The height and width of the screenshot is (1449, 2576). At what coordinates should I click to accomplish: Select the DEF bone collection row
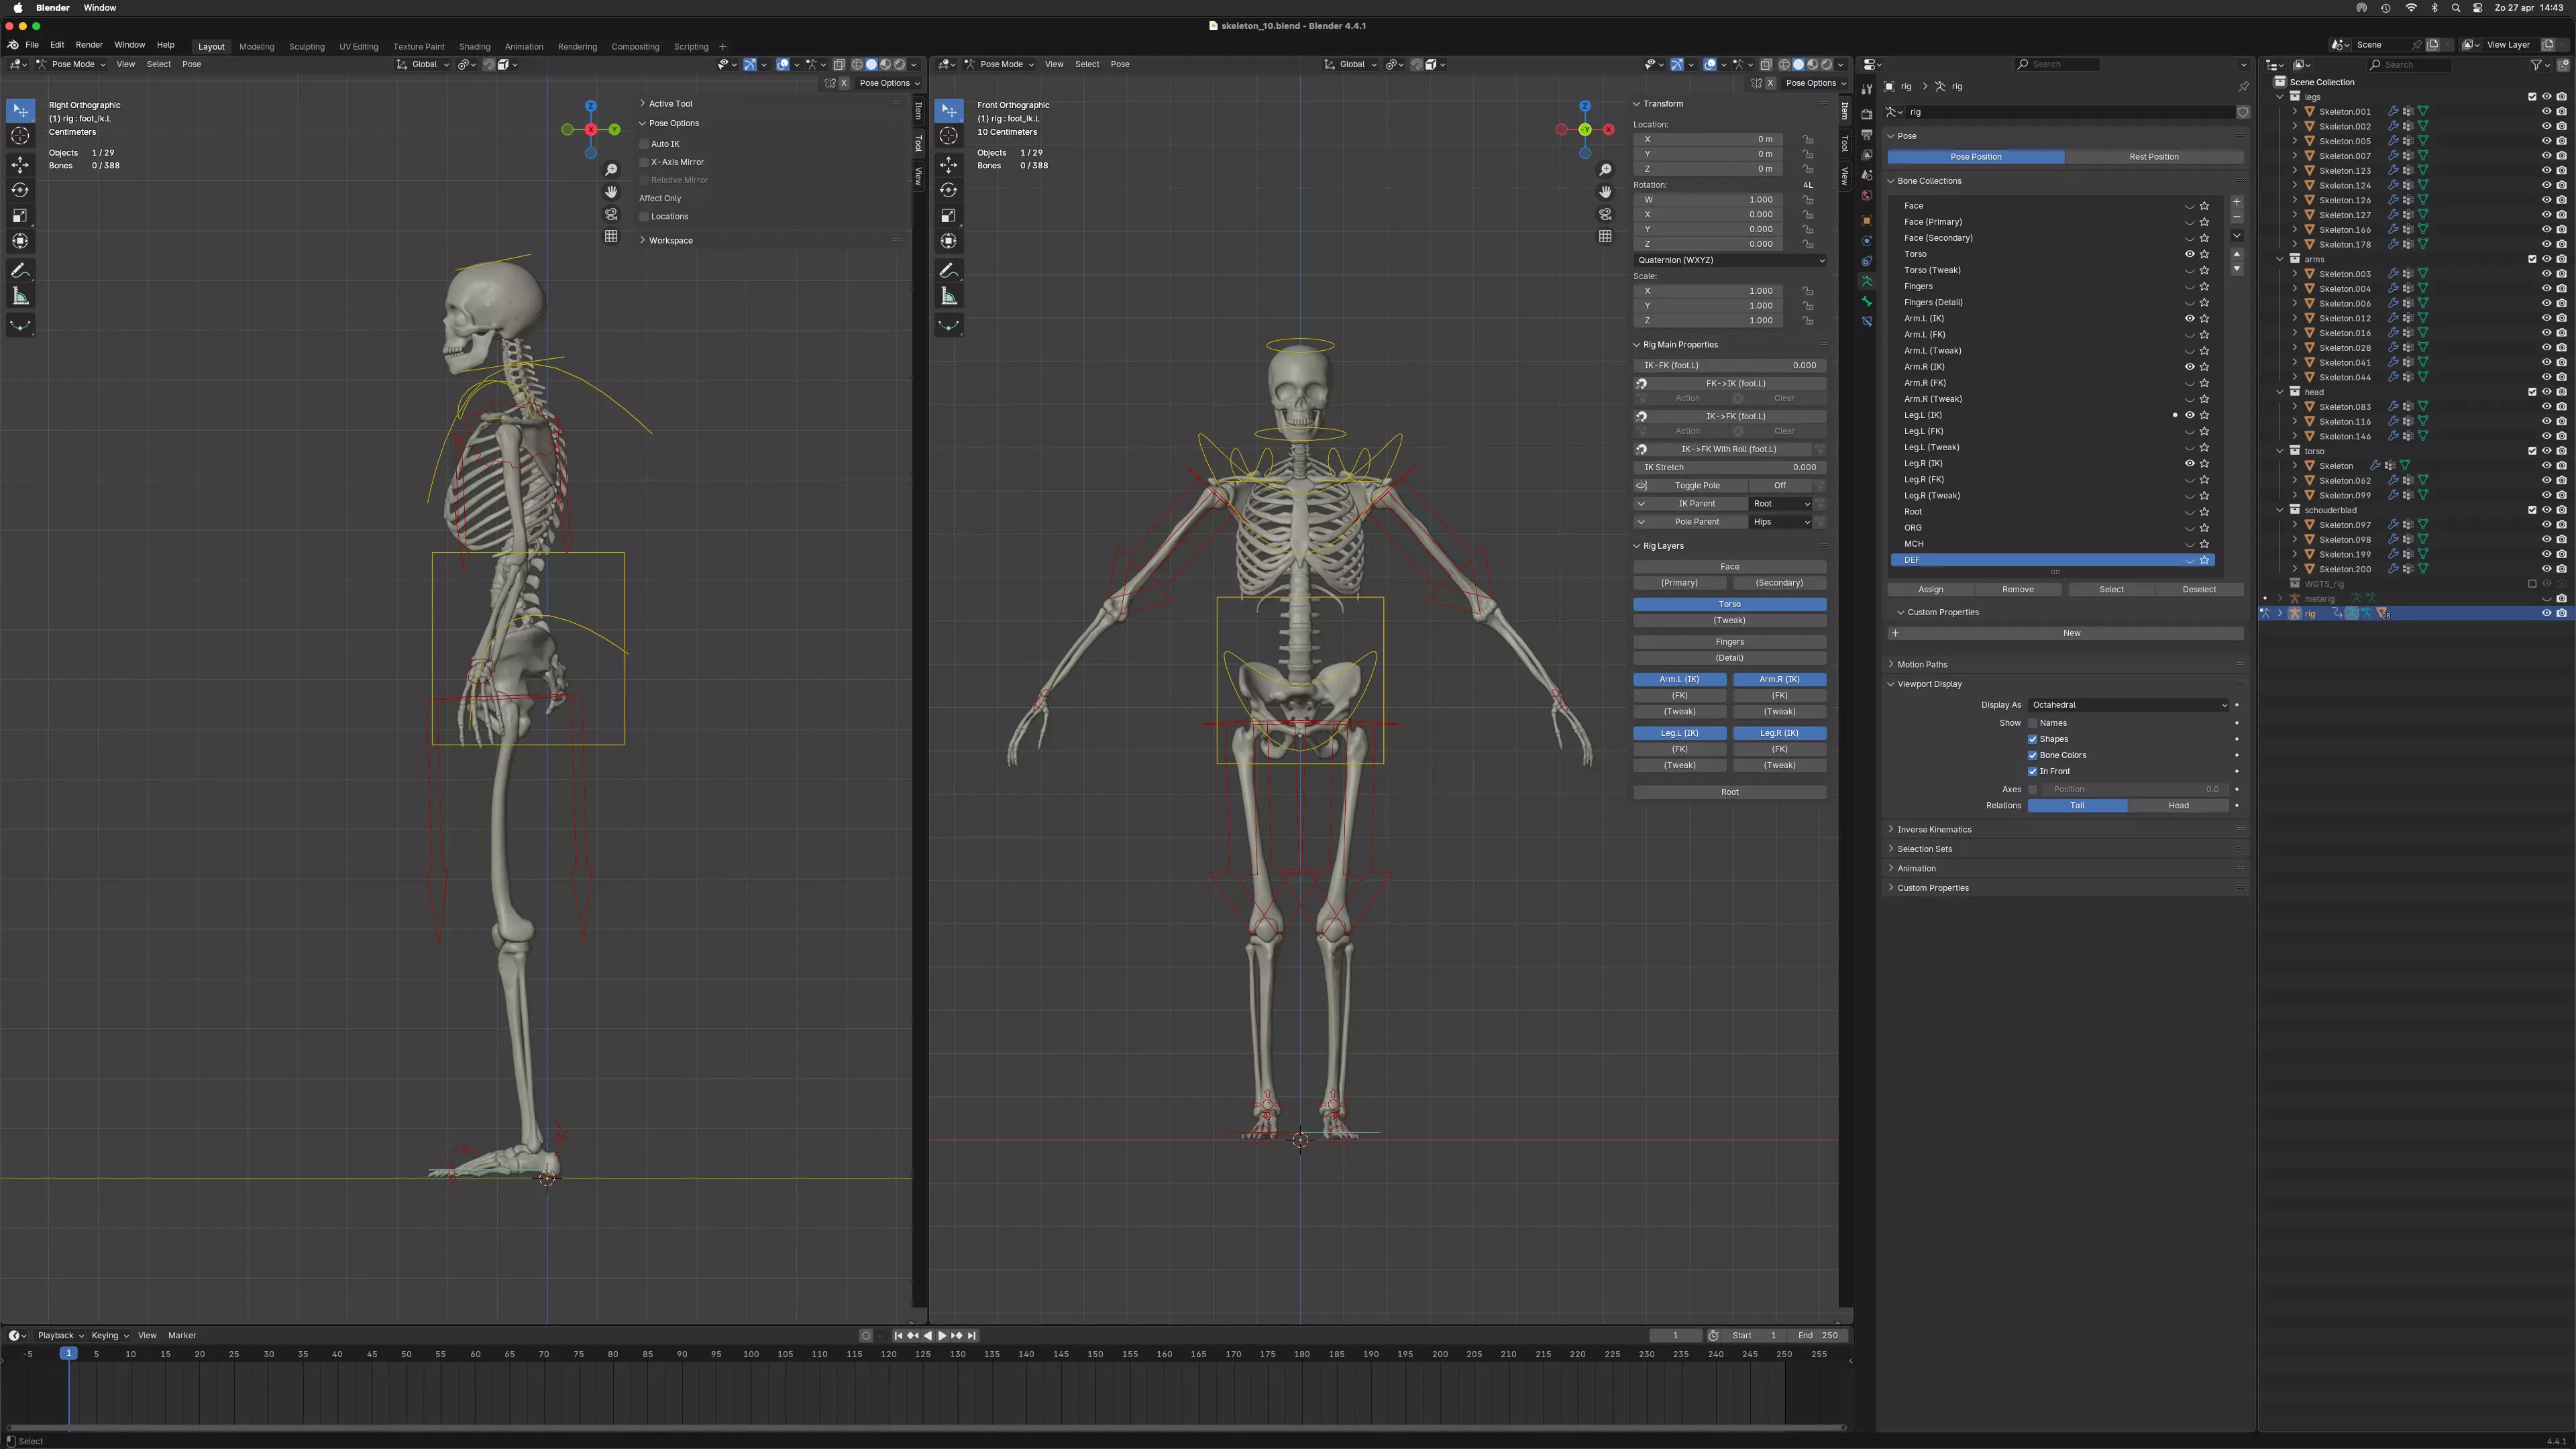coord(2052,560)
